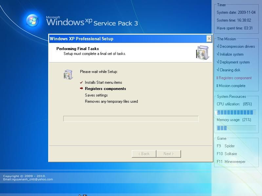Click 'Setup must complete a final set of tasks.' text
Image resolution: width=262 pixels, height=196 pixels.
point(94,54)
